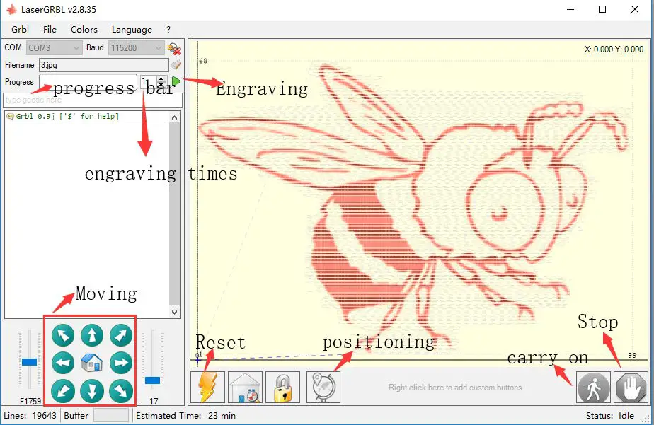Open the Colors menu

tap(84, 30)
